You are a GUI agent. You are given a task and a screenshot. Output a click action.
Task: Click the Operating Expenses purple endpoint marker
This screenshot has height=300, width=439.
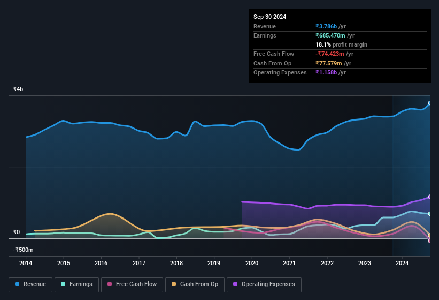pyautogui.click(x=430, y=197)
